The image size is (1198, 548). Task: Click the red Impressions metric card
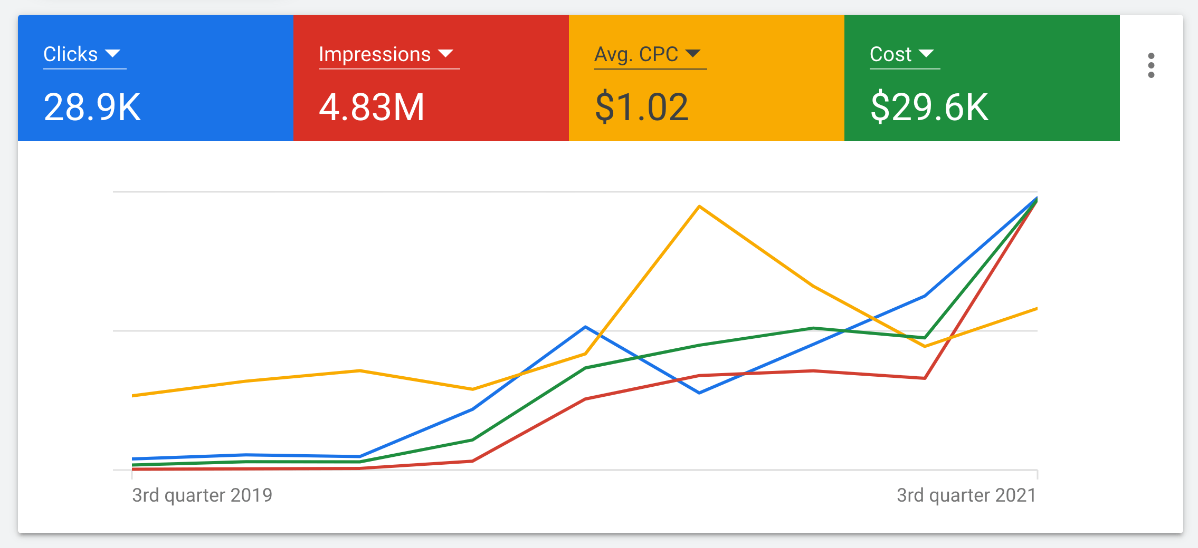(430, 79)
